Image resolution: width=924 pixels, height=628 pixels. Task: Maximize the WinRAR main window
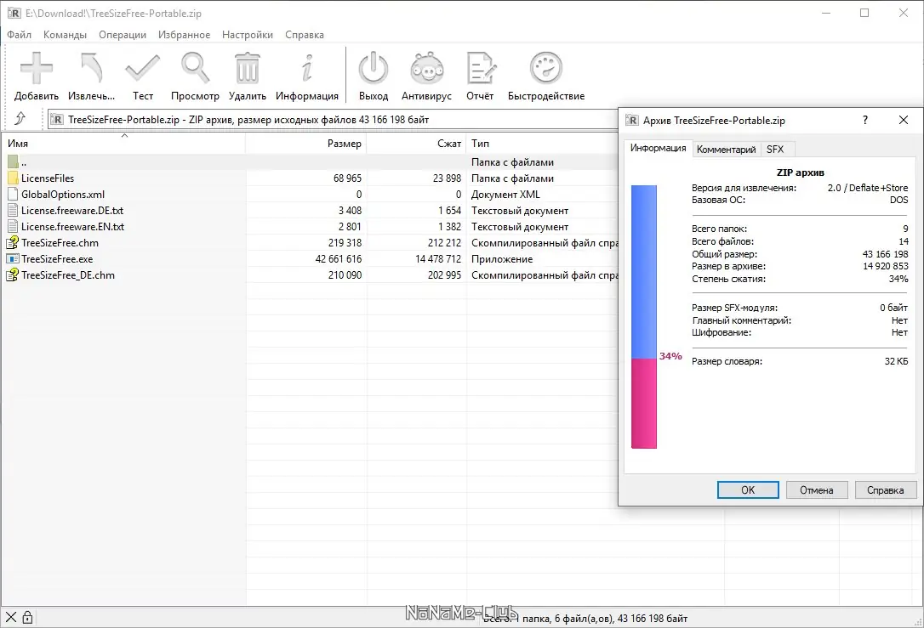[864, 13]
